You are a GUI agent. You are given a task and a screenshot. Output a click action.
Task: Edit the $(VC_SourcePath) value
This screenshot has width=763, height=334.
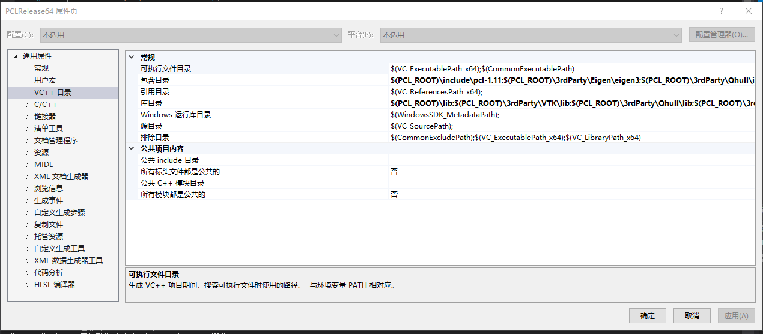[x=571, y=126]
